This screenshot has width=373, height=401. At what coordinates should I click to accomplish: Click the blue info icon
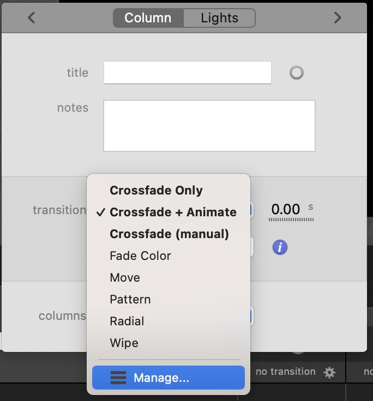pos(280,247)
